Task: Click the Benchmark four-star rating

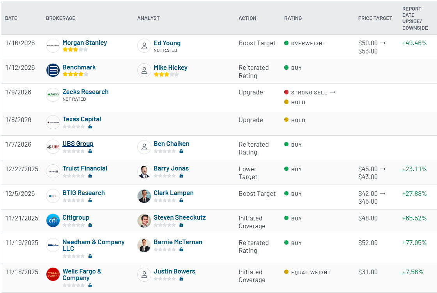Action: pos(75,74)
